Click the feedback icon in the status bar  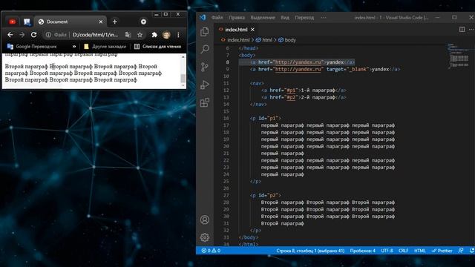(461, 251)
